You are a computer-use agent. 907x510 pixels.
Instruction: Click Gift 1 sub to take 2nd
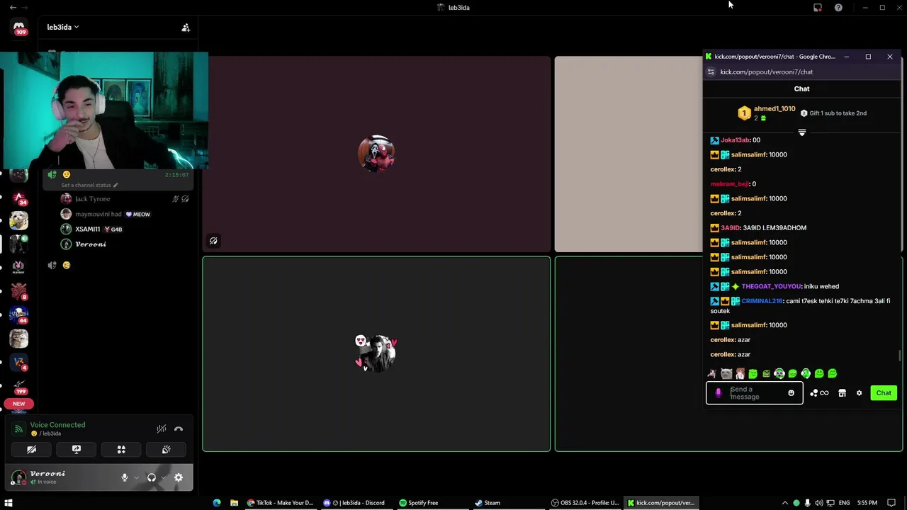(833, 113)
